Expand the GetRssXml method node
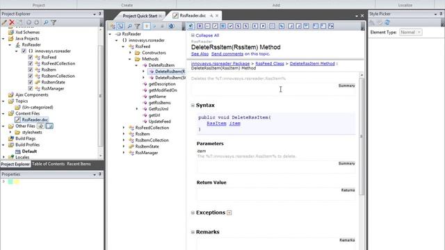The height and width of the screenshot is (250, 445). point(137,109)
